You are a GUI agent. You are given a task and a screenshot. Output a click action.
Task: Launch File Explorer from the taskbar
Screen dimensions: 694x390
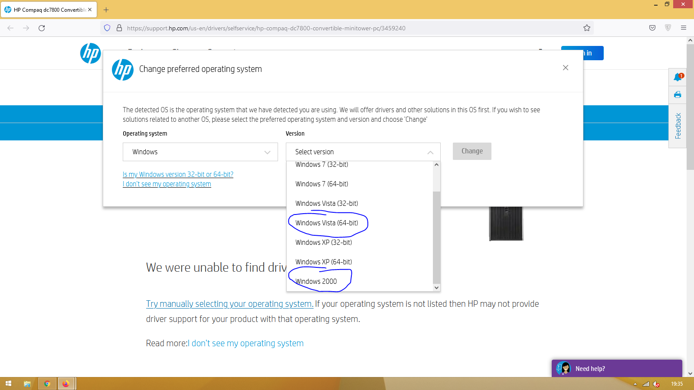pyautogui.click(x=27, y=383)
